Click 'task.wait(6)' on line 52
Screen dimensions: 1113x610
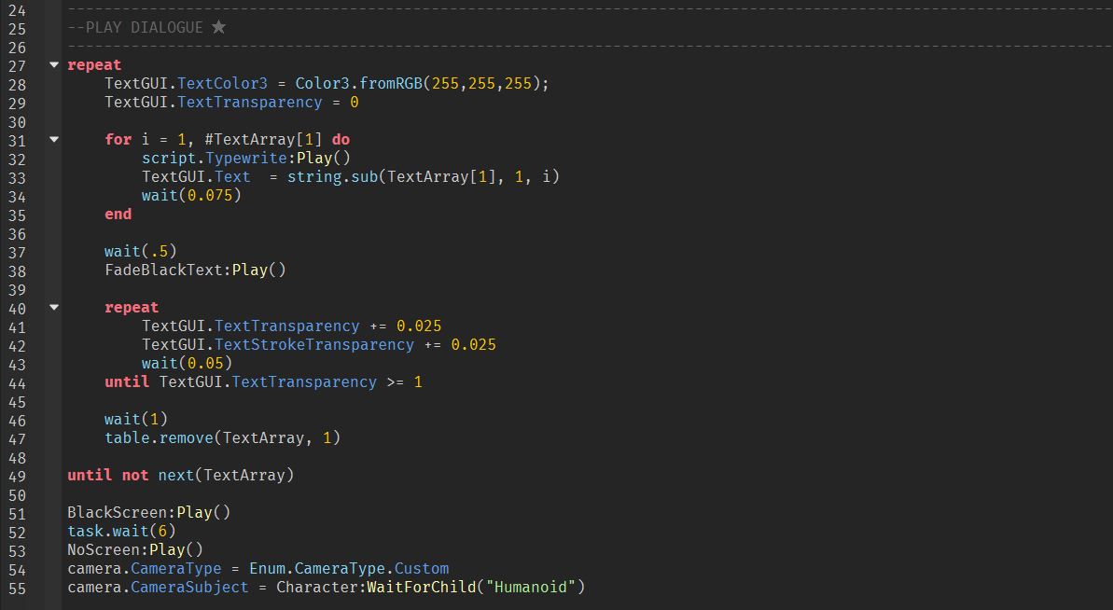pos(121,532)
